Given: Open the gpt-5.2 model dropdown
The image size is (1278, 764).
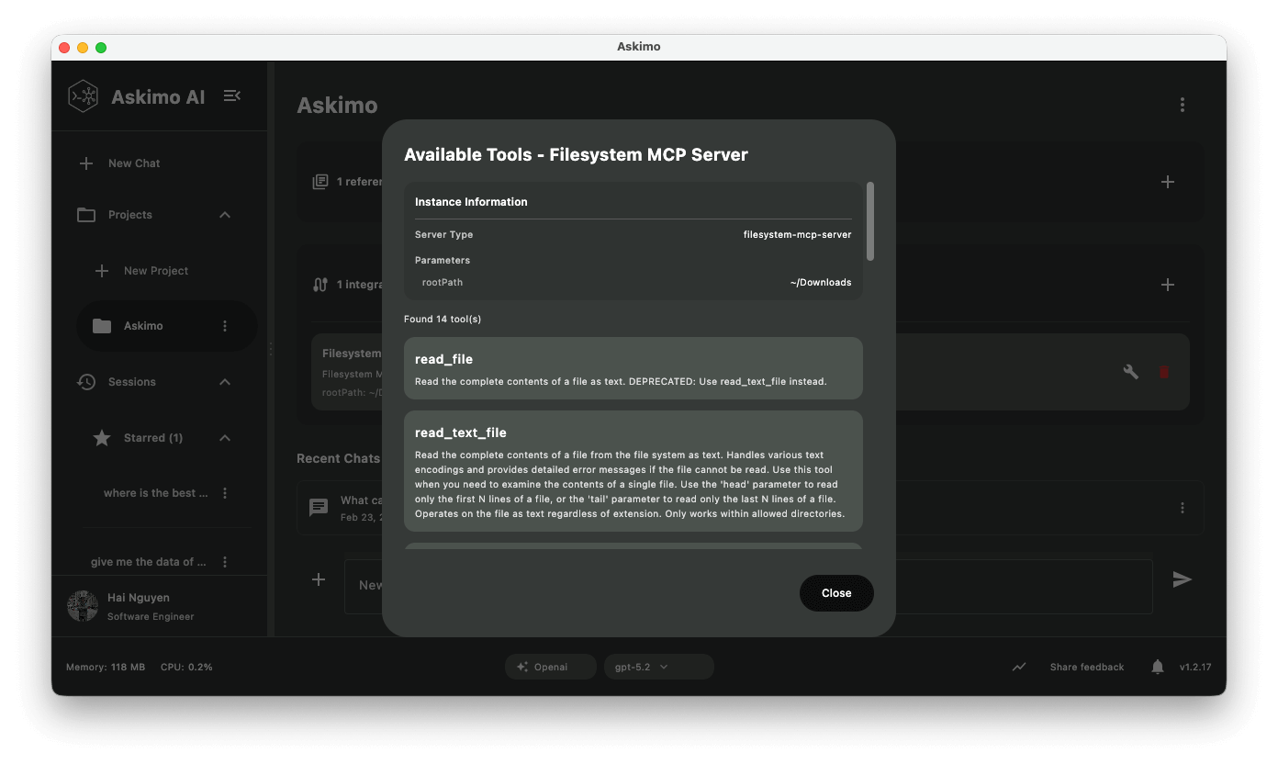Looking at the screenshot, I should [x=658, y=667].
